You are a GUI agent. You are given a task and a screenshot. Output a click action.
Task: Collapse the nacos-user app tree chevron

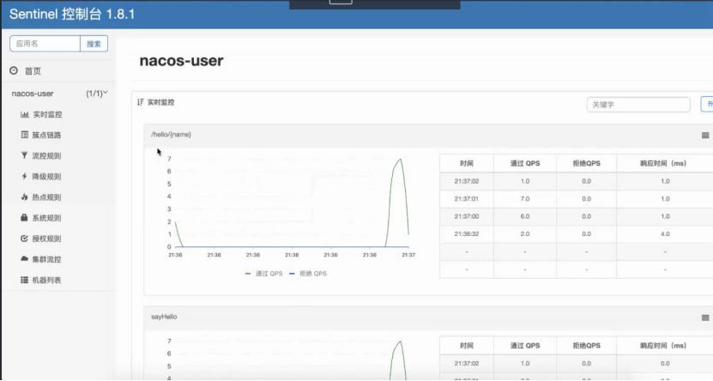coord(106,93)
